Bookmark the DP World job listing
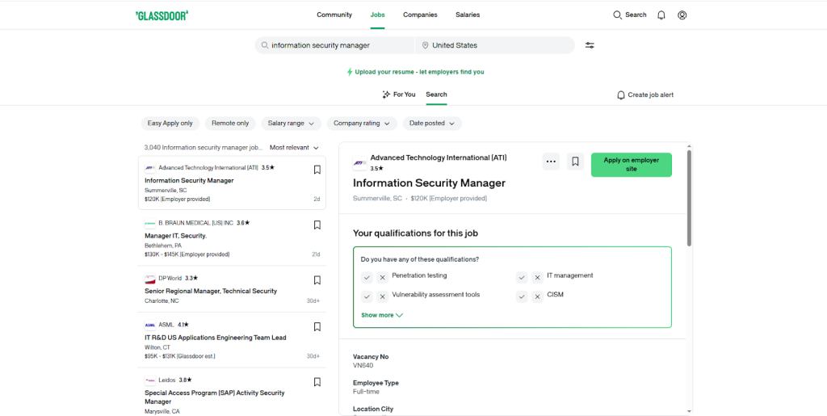 [x=317, y=280]
